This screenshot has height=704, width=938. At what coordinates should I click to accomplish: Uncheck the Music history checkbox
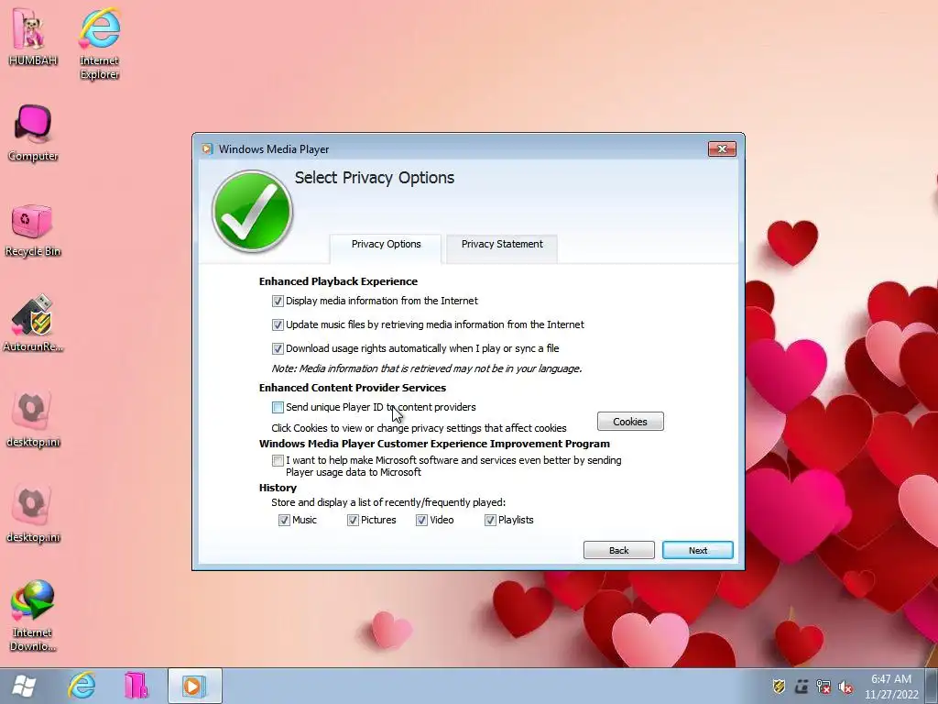pyautogui.click(x=284, y=521)
